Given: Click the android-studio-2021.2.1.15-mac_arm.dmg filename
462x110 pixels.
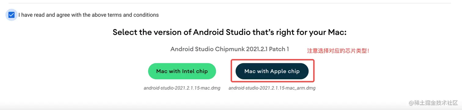Looking at the screenshot, I should coord(272,88).
